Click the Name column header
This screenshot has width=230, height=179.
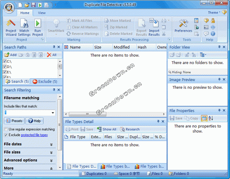click(x=75, y=47)
